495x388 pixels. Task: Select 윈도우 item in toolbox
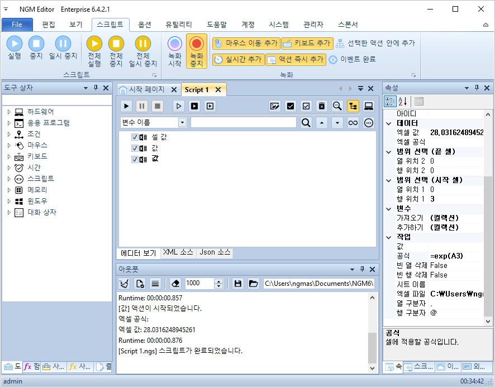[x=37, y=201]
